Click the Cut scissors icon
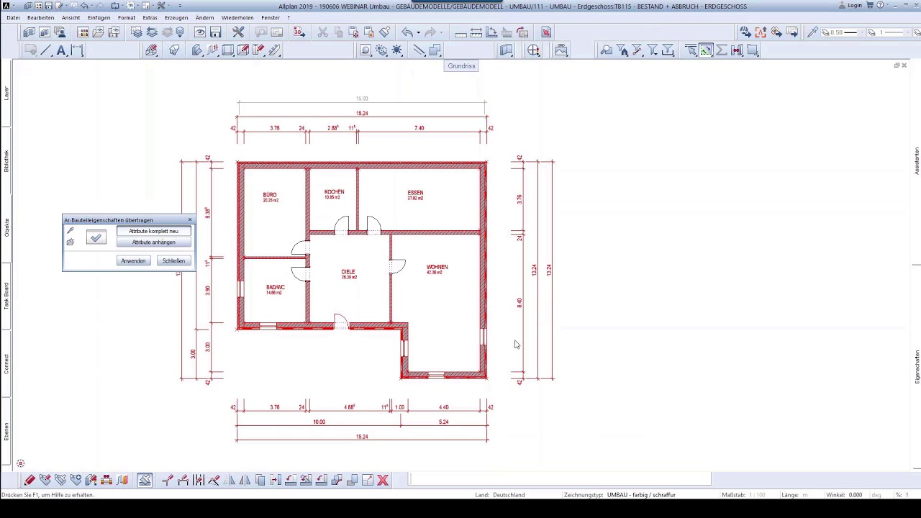921x518 pixels. [x=322, y=32]
